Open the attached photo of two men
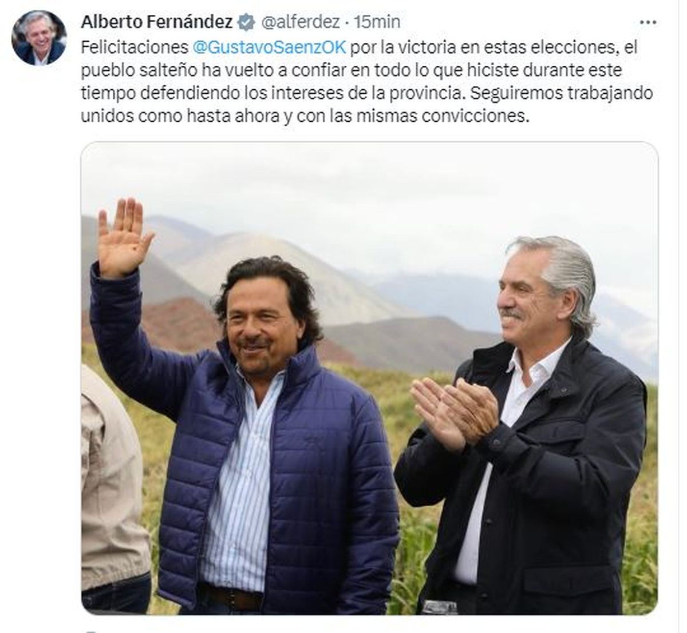 [x=369, y=379]
